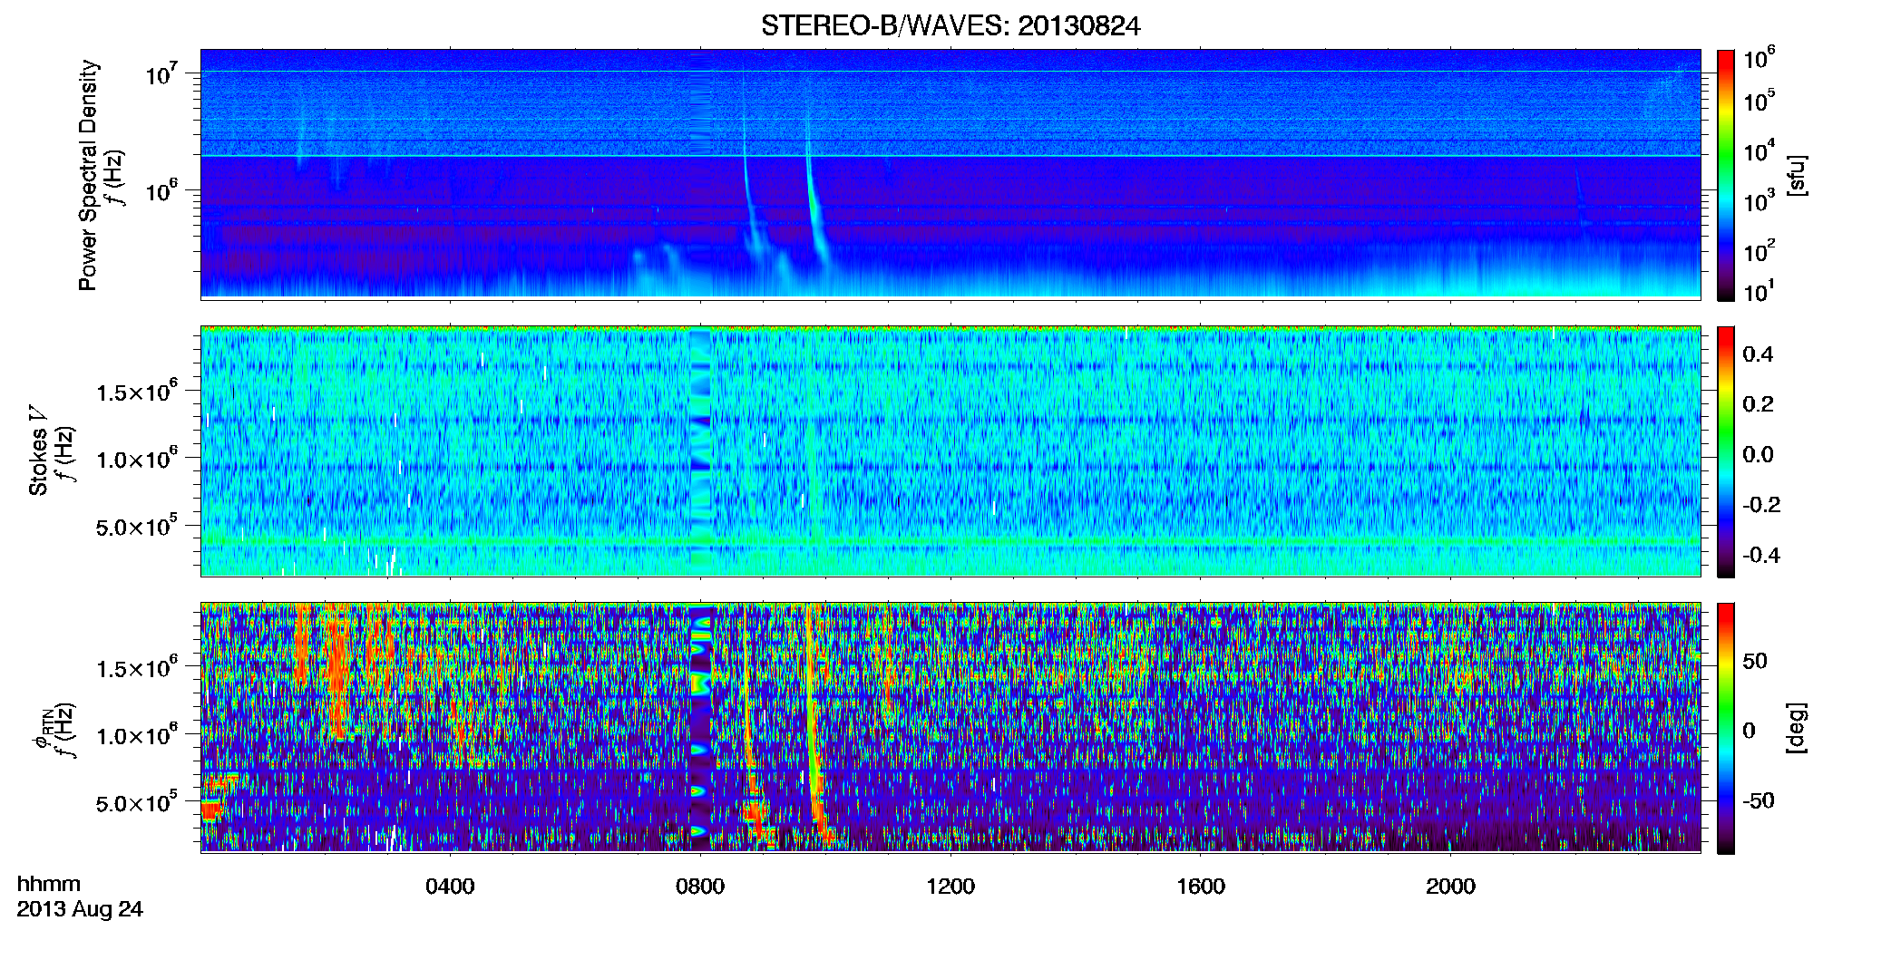The height and width of the screenshot is (979, 1901).
Task: Click the 10^6 value on the sfu colorbar
Action: [1760, 58]
